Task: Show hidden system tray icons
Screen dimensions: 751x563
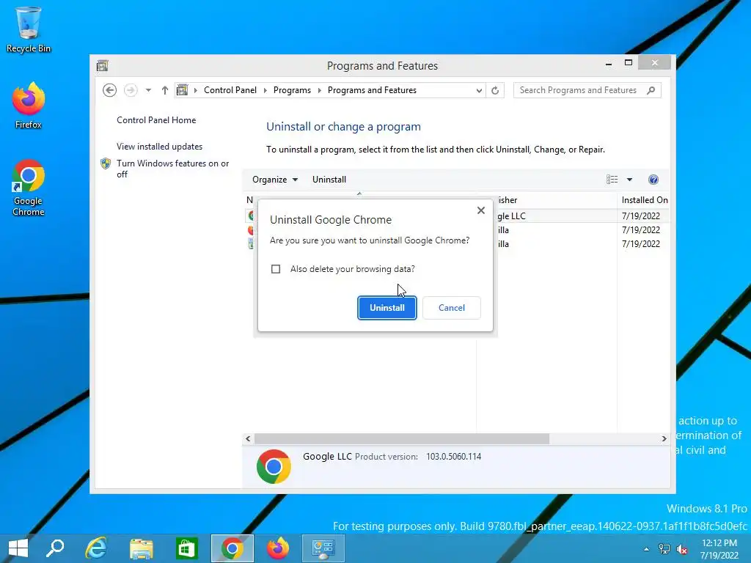Action: [647, 549]
